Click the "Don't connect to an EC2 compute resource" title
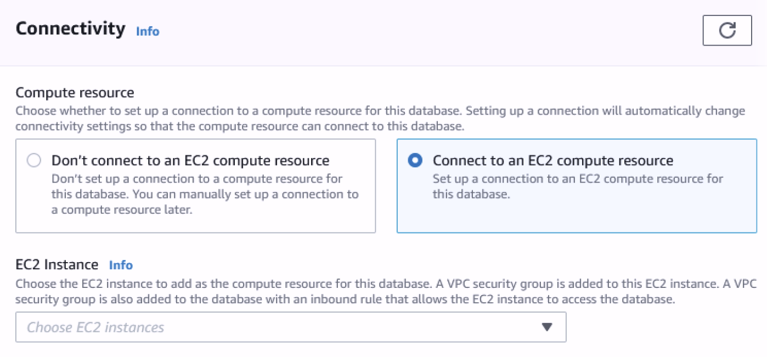This screenshot has height=357, width=767. pyautogui.click(x=190, y=161)
